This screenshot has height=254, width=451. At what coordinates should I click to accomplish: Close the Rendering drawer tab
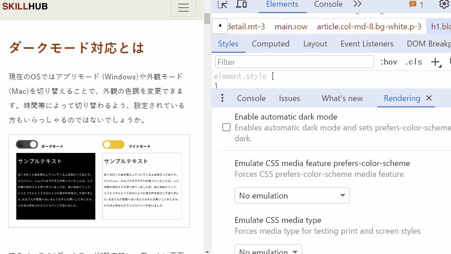coord(429,98)
